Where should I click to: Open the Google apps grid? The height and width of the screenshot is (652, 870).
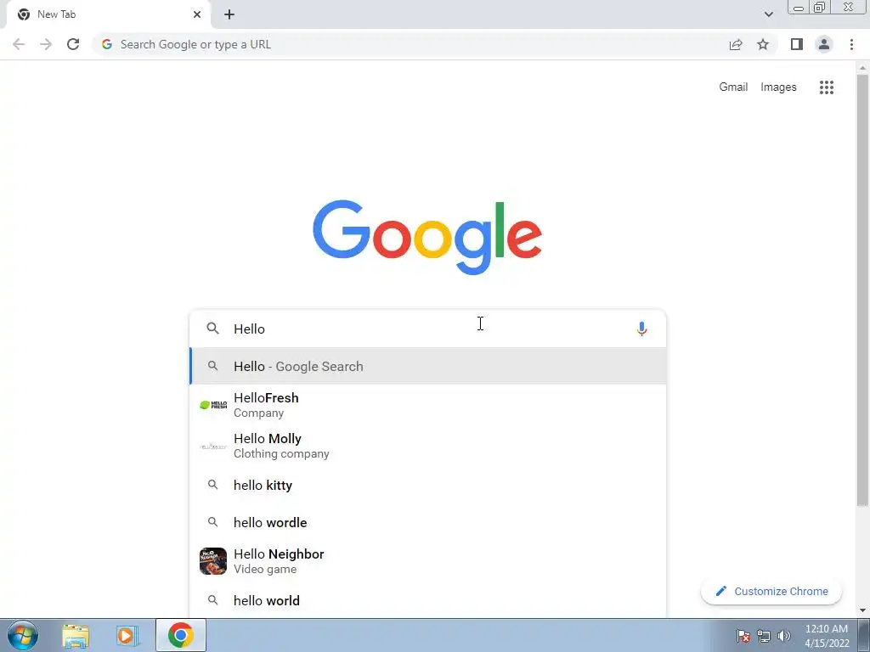pos(826,87)
